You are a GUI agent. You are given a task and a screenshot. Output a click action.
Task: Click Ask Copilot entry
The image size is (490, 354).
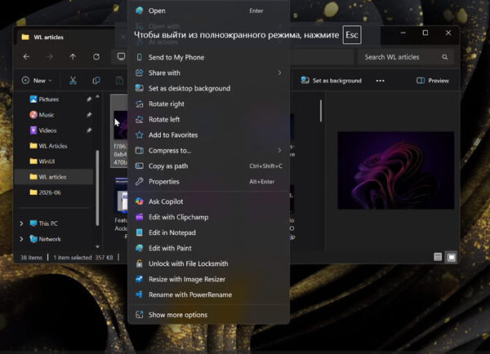pos(208,201)
